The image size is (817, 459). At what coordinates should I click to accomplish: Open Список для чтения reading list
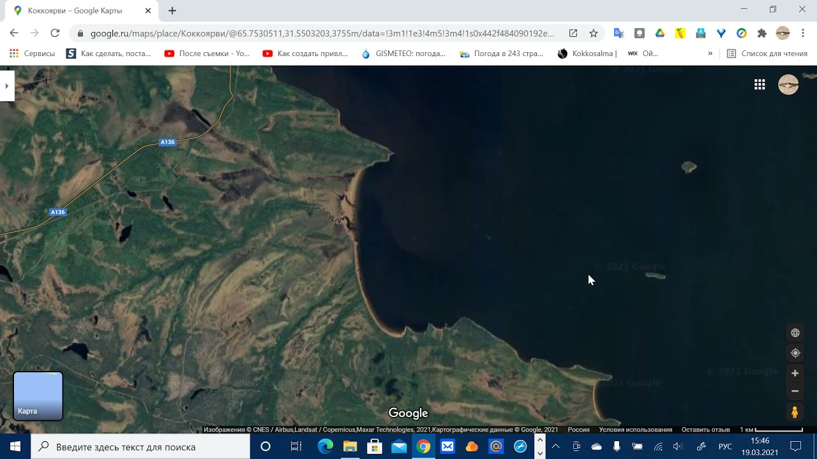point(767,54)
